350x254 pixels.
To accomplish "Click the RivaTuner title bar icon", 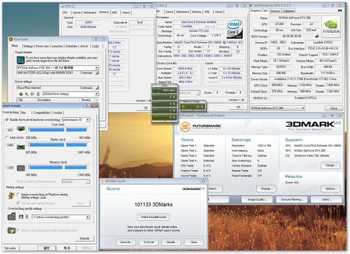I will pos(10,39).
